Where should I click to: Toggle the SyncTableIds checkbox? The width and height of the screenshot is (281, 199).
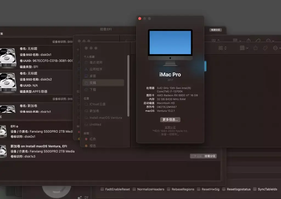click(x=255, y=189)
